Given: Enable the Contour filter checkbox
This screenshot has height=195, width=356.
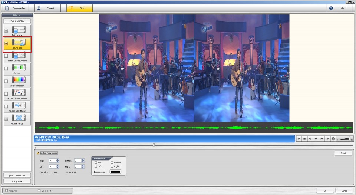Looking at the screenshot, I should click(x=6, y=68).
